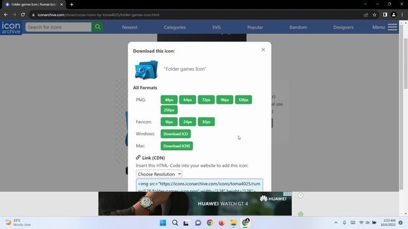Image resolution: width=408 pixels, height=229 pixels.
Task: Open Windows Start menu
Action: (163, 223)
